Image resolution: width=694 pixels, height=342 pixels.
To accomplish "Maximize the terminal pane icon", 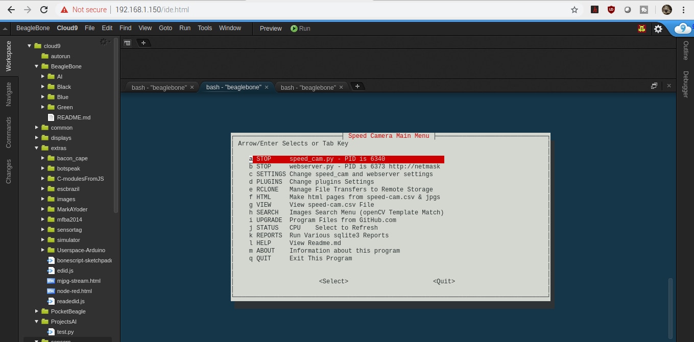I will click(x=654, y=86).
